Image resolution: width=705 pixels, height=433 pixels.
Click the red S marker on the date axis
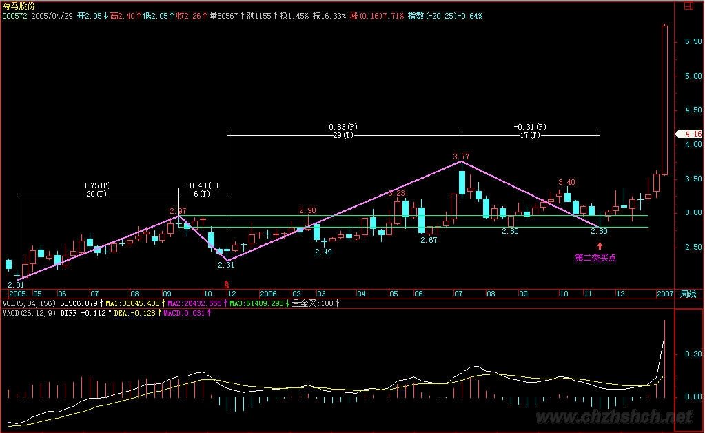click(x=226, y=284)
